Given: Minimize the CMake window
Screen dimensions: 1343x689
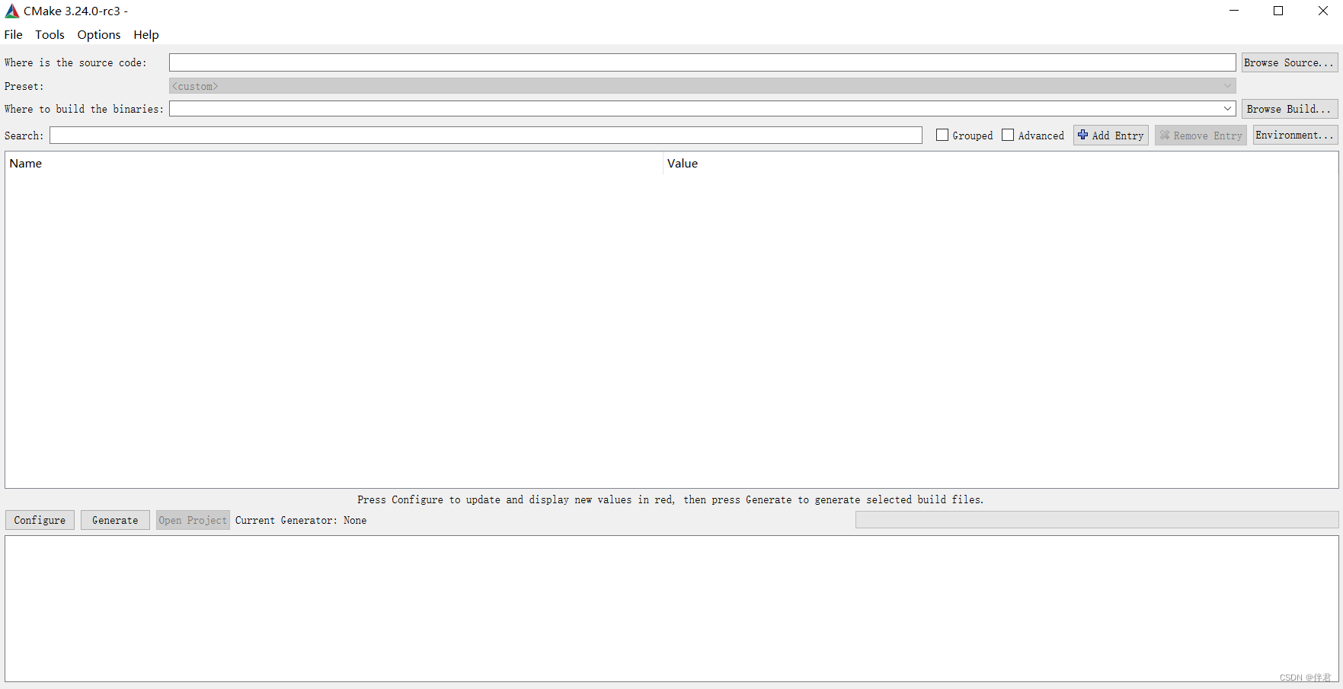Looking at the screenshot, I should (1234, 11).
